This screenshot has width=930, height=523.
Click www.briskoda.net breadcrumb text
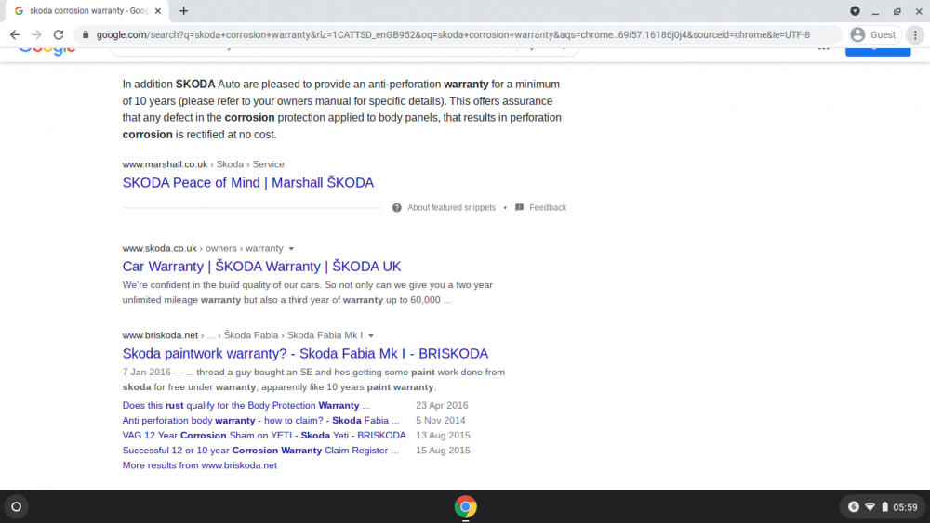tap(160, 335)
